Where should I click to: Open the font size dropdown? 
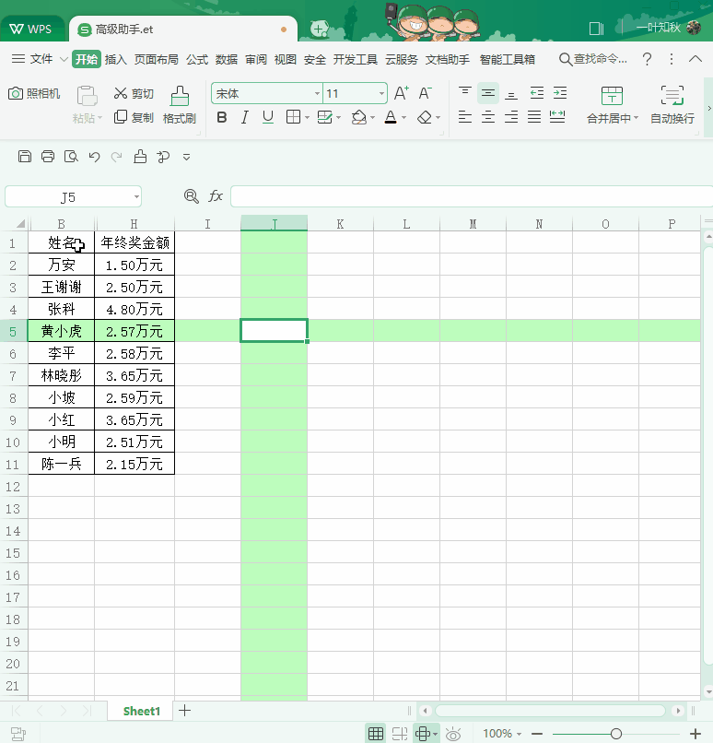pos(381,94)
